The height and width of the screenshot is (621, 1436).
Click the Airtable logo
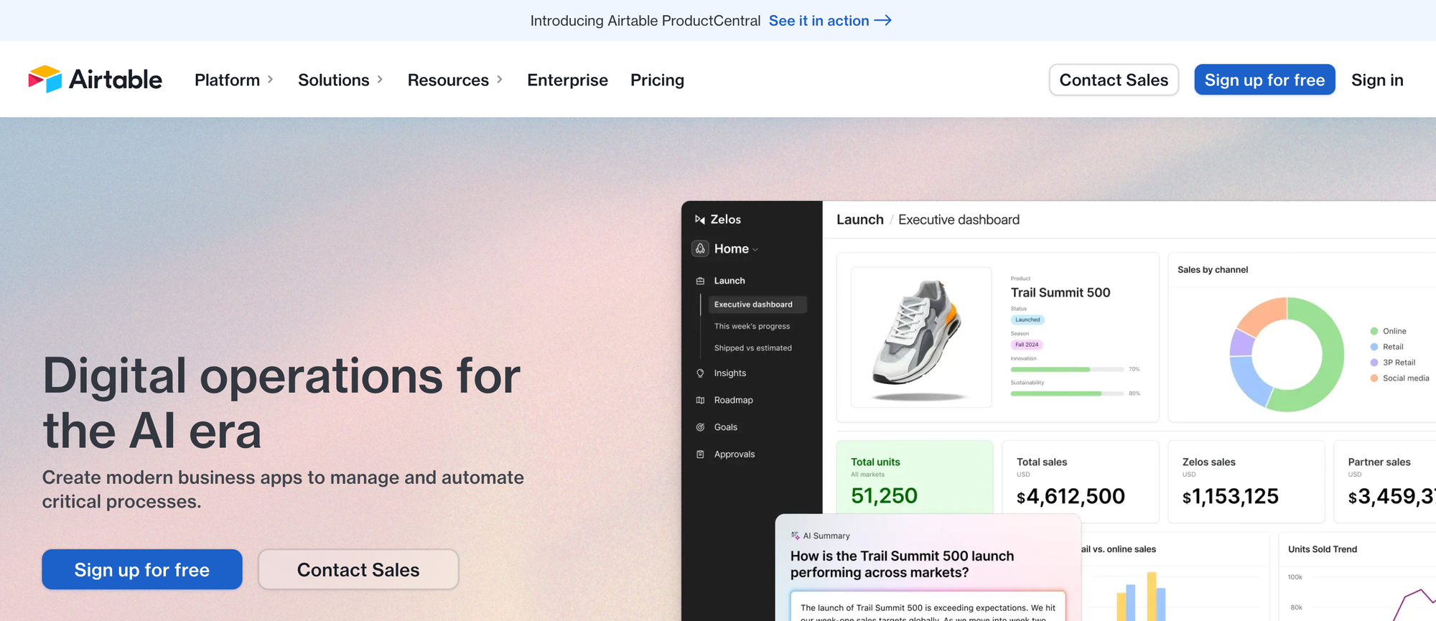pyautogui.click(x=95, y=80)
